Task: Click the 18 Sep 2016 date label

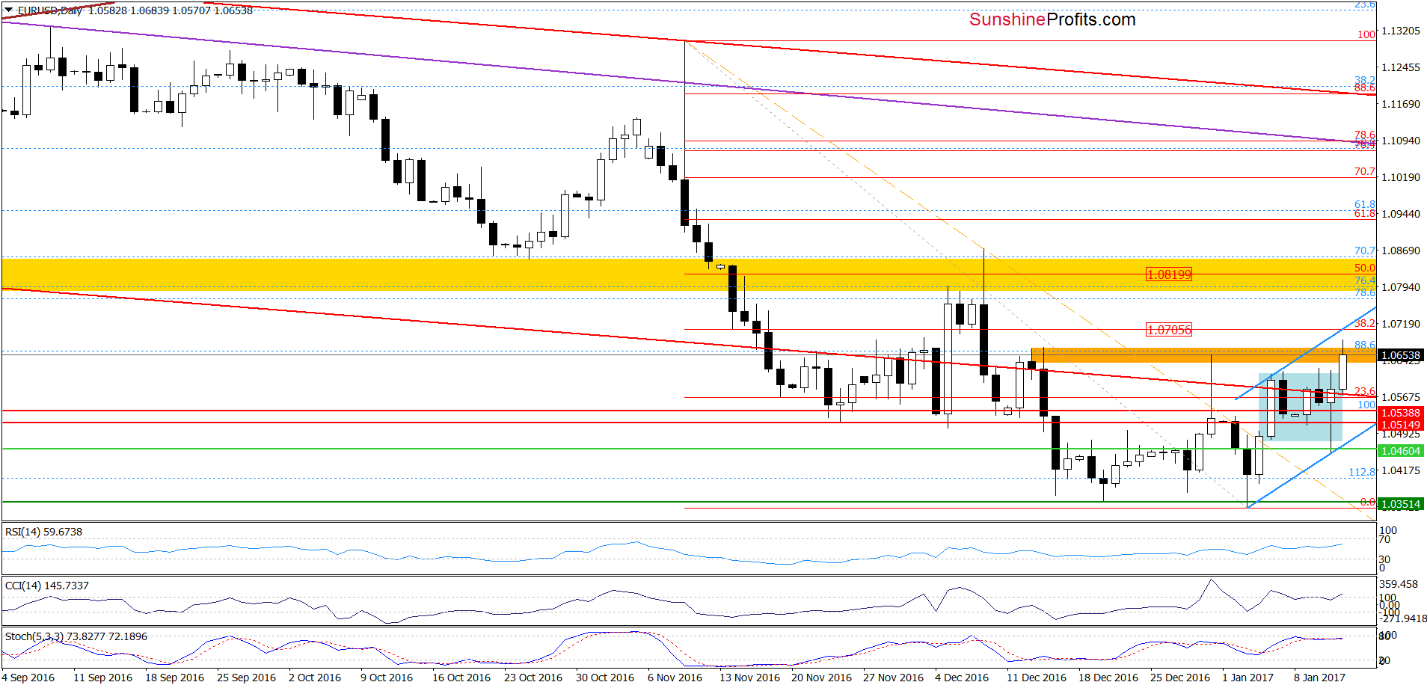Action: pyautogui.click(x=174, y=678)
